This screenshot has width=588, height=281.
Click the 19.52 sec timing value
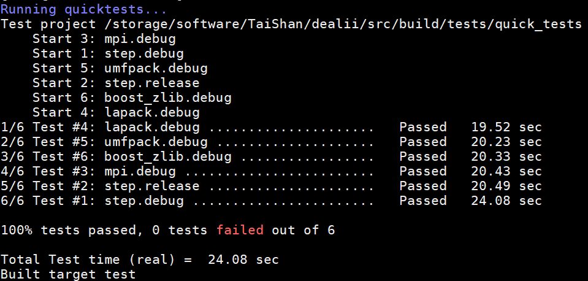click(506, 127)
